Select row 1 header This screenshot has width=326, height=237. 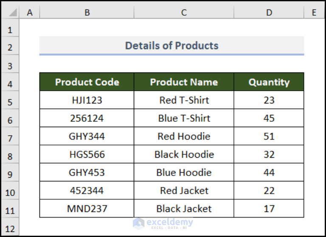click(10, 28)
